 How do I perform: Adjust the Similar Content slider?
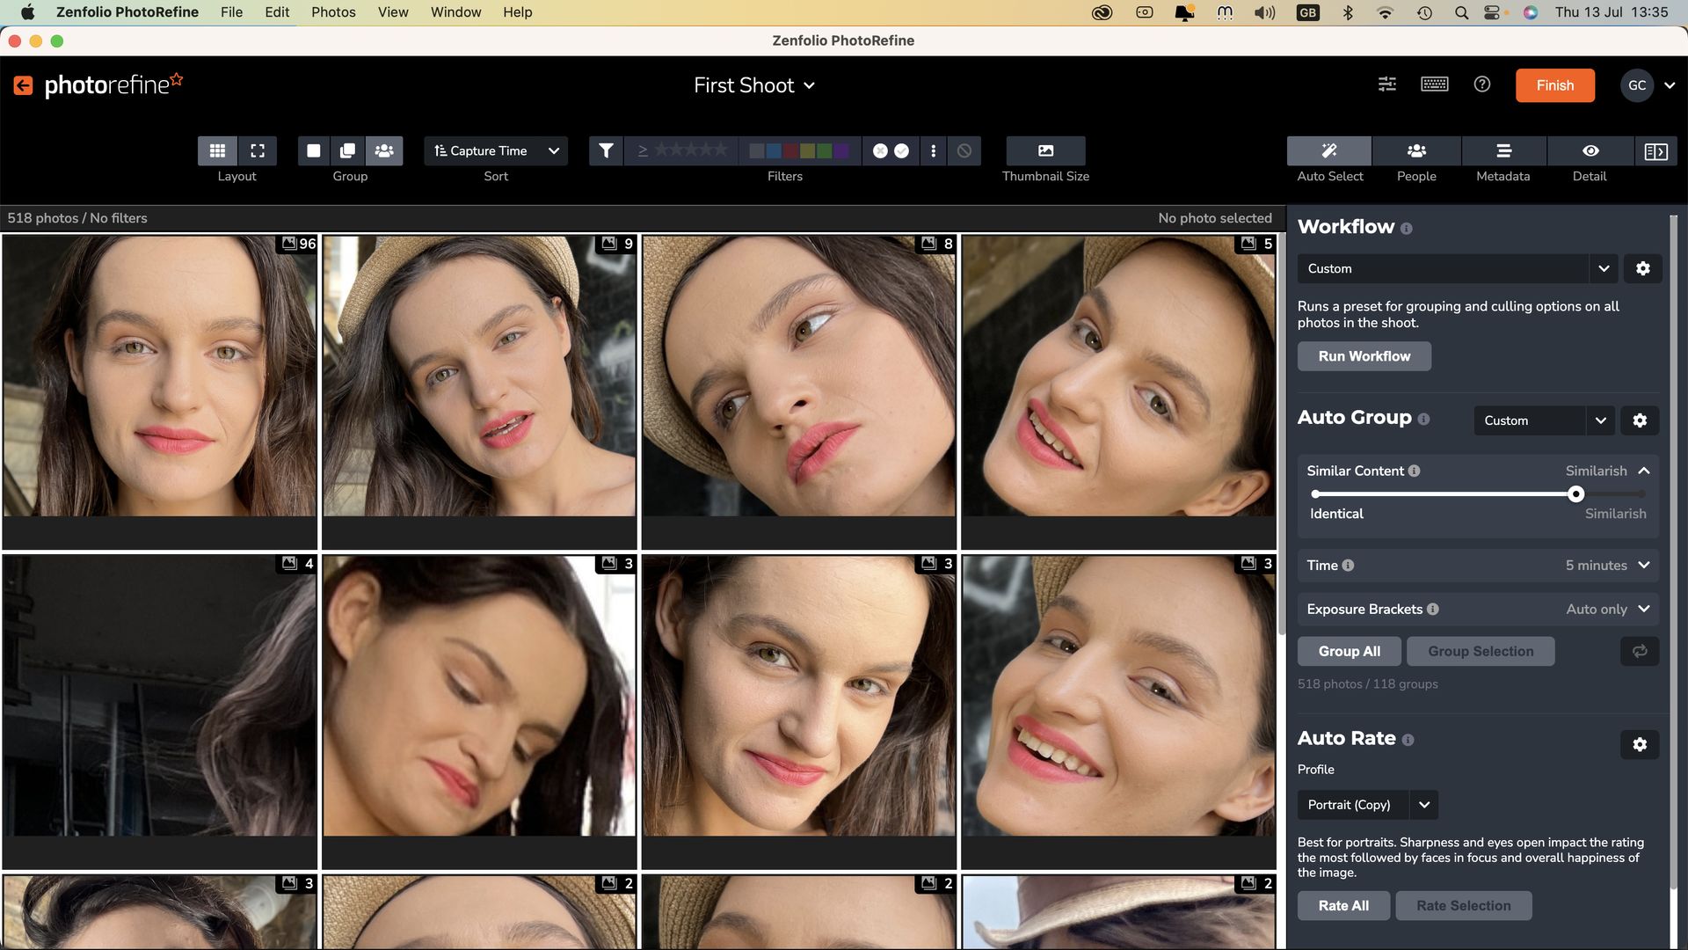coord(1575,493)
